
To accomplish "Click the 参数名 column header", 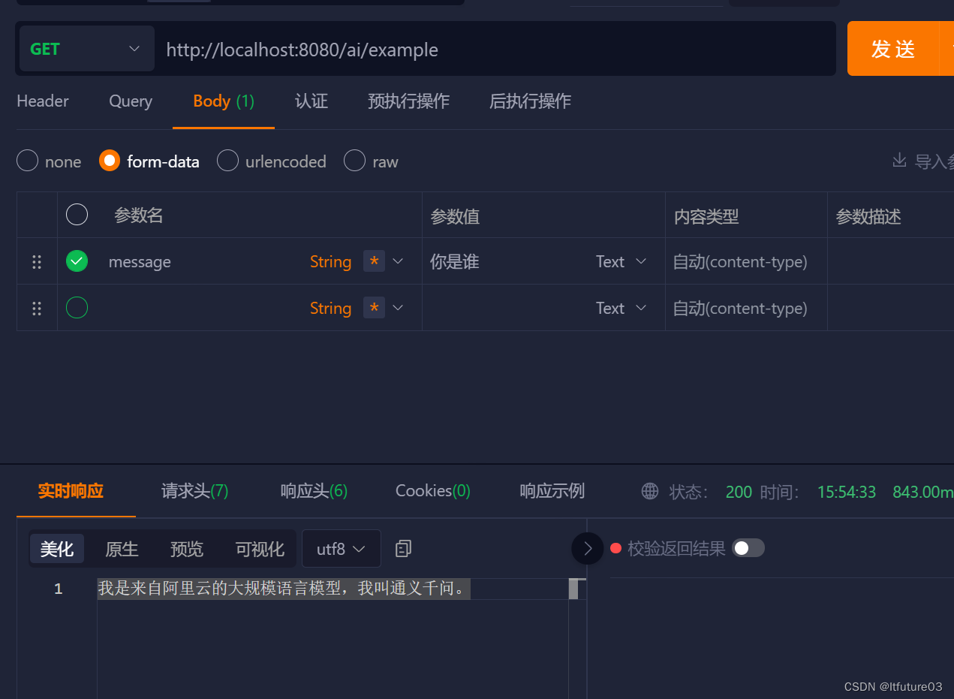I will click(x=139, y=215).
